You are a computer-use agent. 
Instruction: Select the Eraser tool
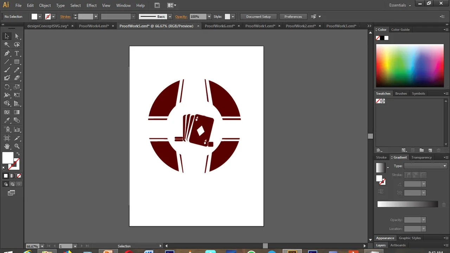[x=17, y=78]
